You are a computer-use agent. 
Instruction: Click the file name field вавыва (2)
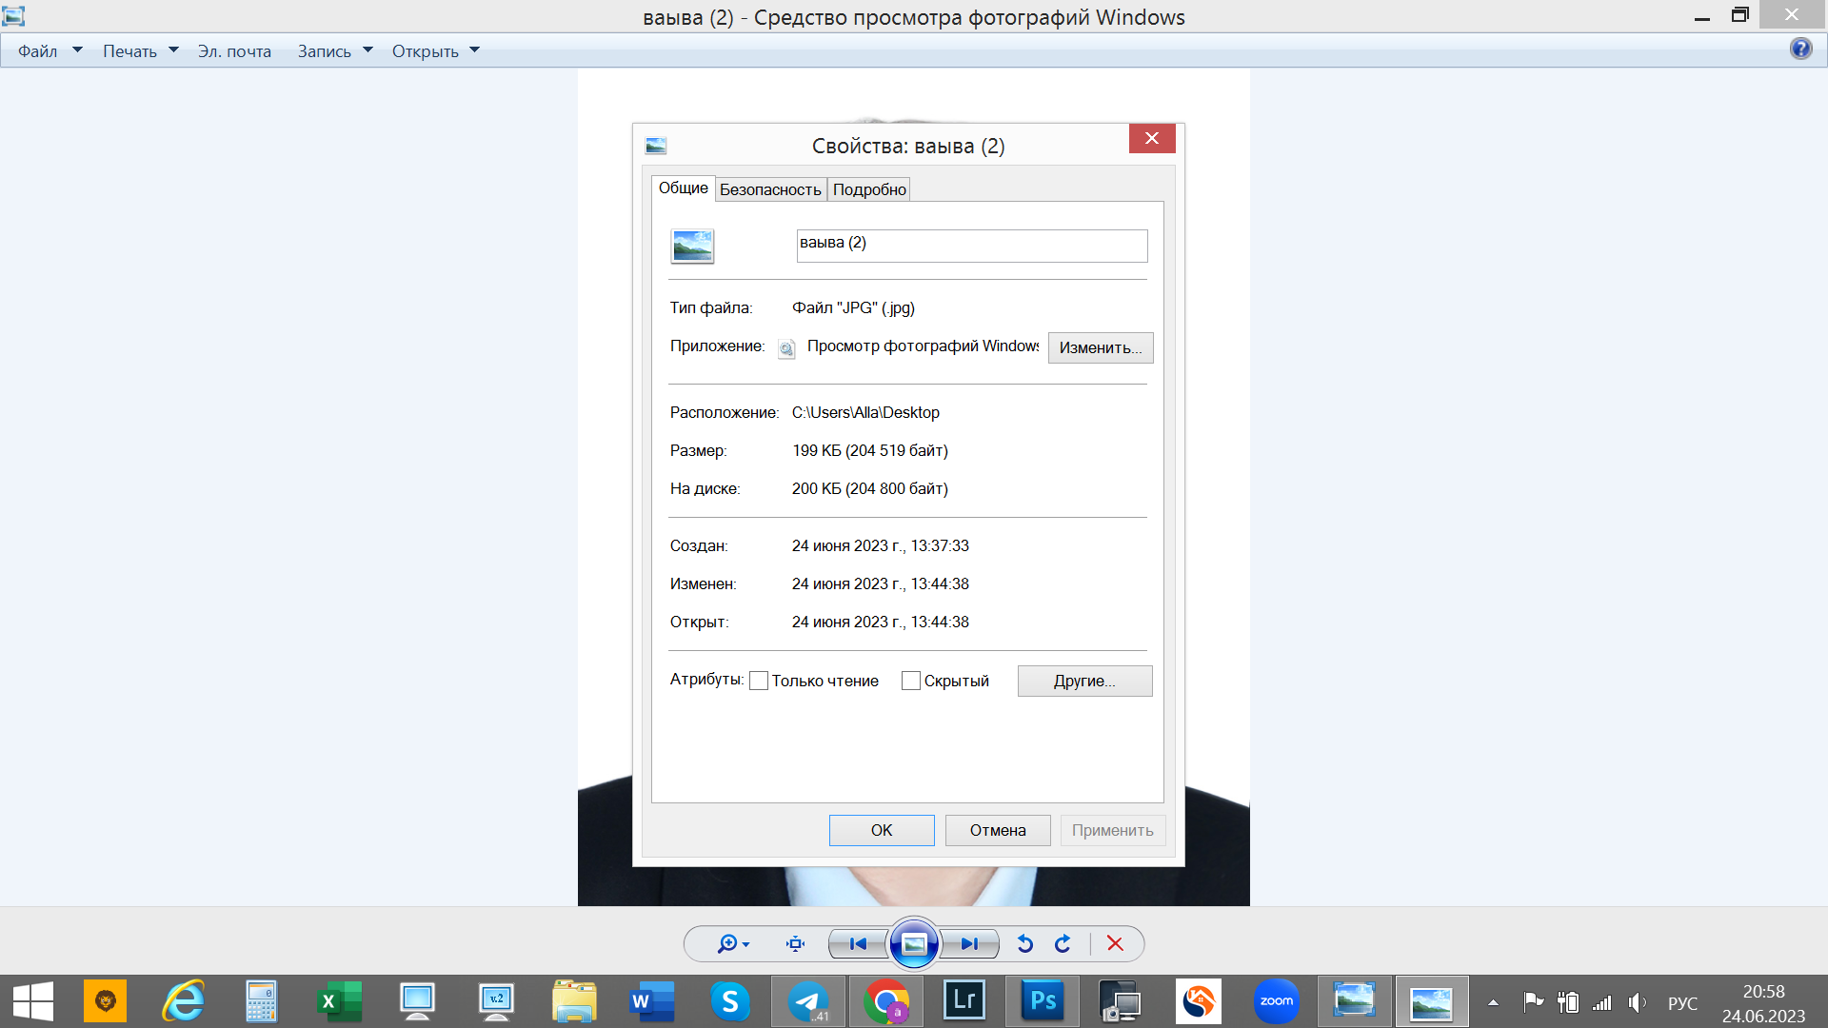(971, 245)
